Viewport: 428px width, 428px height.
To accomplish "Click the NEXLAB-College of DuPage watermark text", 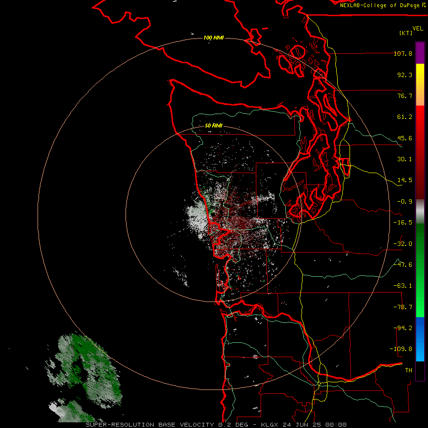I will point(382,5).
